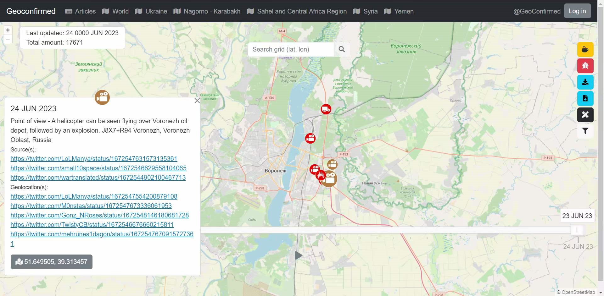Click the magnifier search button
This screenshot has height=296, width=604.
[342, 49]
